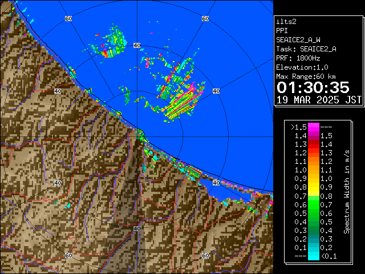
Task: Click the 'ilts2' radar site name
Action: pyautogui.click(x=286, y=22)
